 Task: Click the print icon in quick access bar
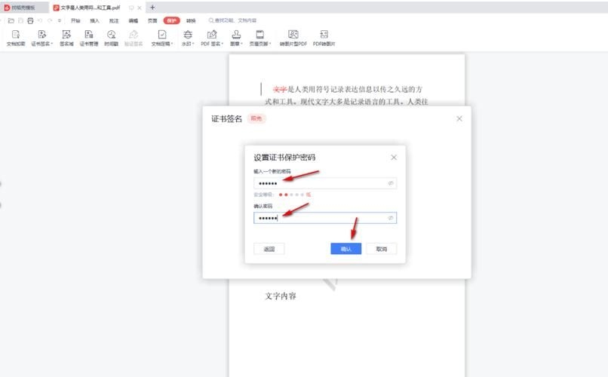pyautogui.click(x=30, y=20)
